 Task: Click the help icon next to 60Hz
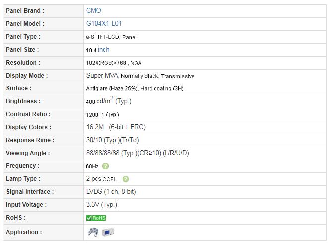point(105,166)
